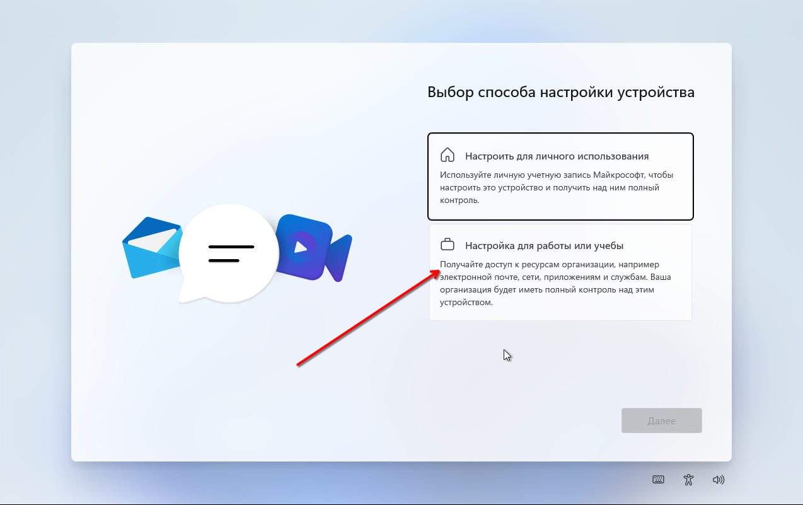Open the accessibility figure icon
803x505 pixels.
pyautogui.click(x=688, y=479)
